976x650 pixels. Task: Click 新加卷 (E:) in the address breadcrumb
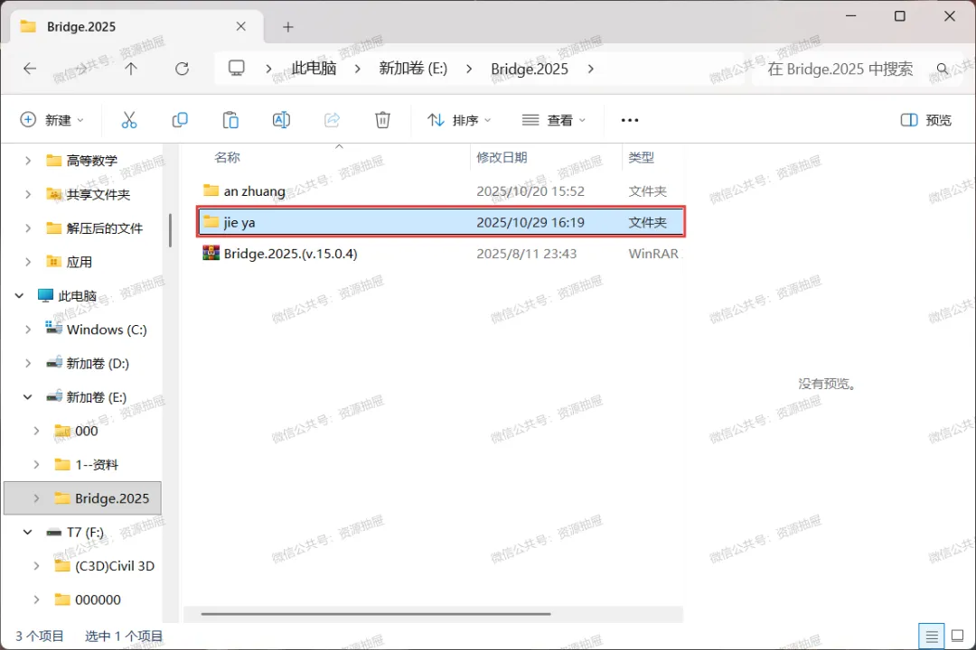coord(413,69)
